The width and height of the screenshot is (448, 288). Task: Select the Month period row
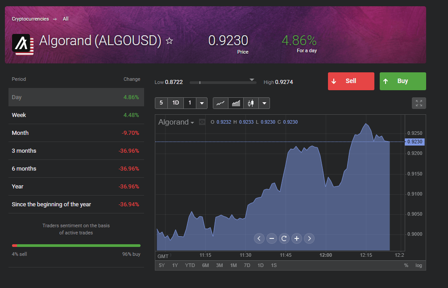(76, 133)
